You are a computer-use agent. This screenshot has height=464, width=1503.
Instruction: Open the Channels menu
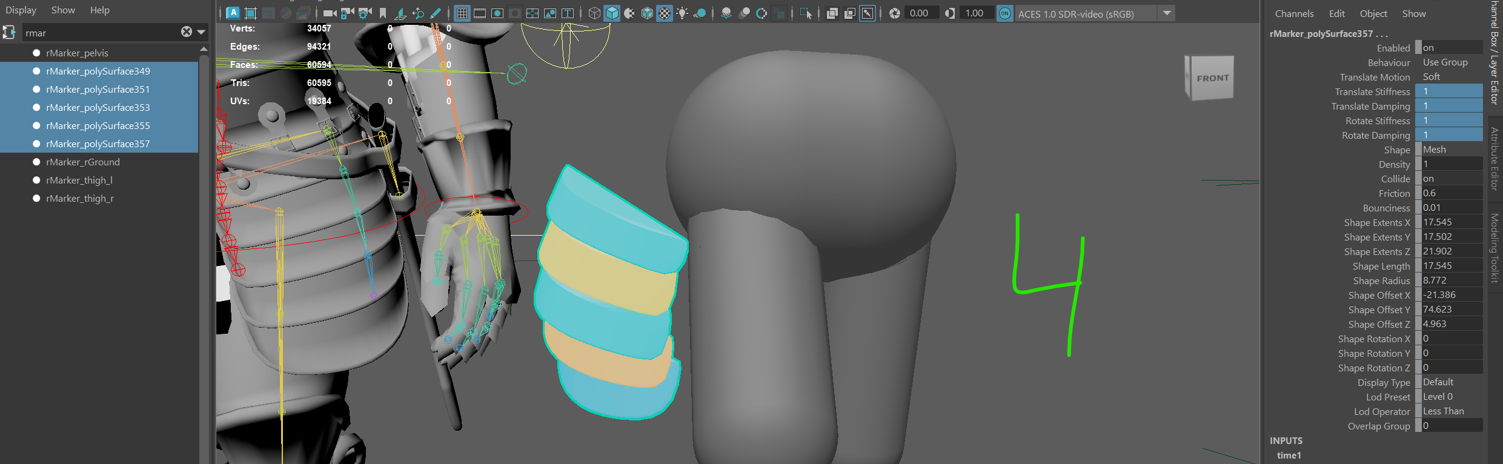(1294, 13)
